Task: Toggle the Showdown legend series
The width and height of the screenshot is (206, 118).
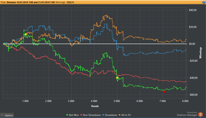Action: coord(110,115)
